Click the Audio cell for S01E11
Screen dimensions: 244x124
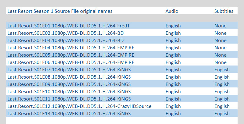pyautogui.click(x=173, y=99)
